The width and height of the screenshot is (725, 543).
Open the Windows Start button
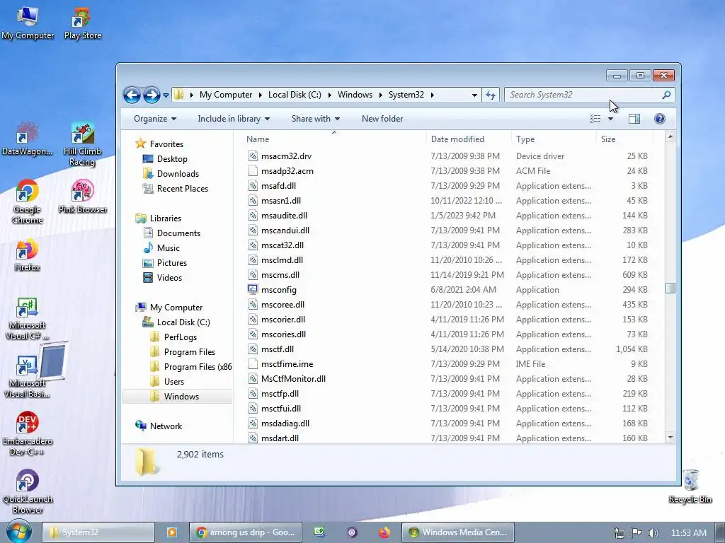19,532
